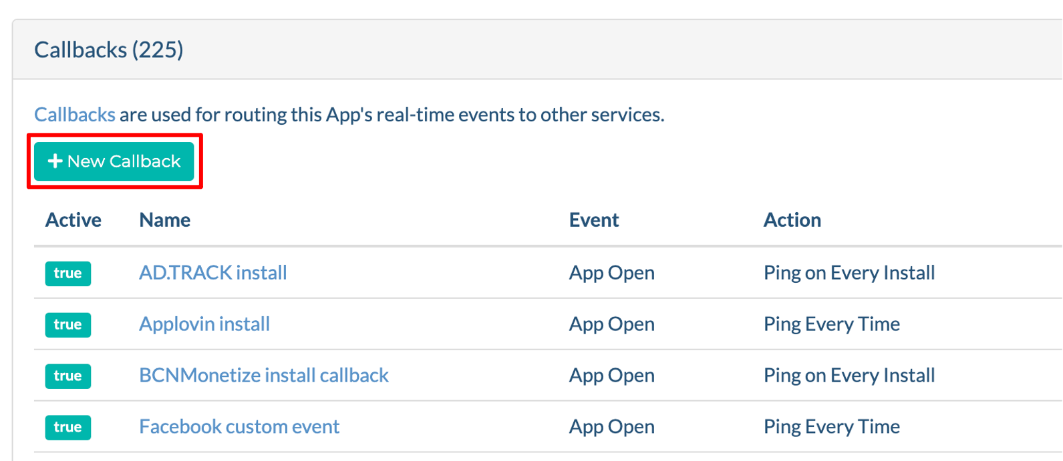Click the Action column header
This screenshot has width=1063, height=461.
792,220
